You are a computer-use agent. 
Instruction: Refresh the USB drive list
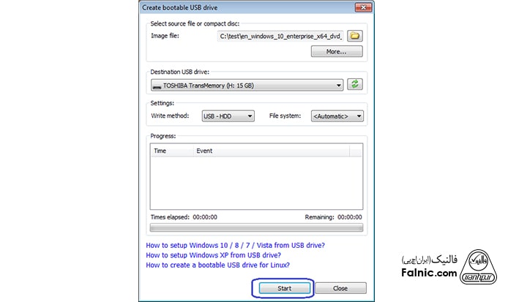pyautogui.click(x=356, y=85)
